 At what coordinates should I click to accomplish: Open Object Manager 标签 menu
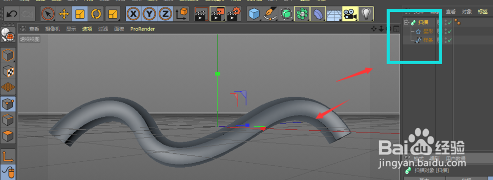483,12
